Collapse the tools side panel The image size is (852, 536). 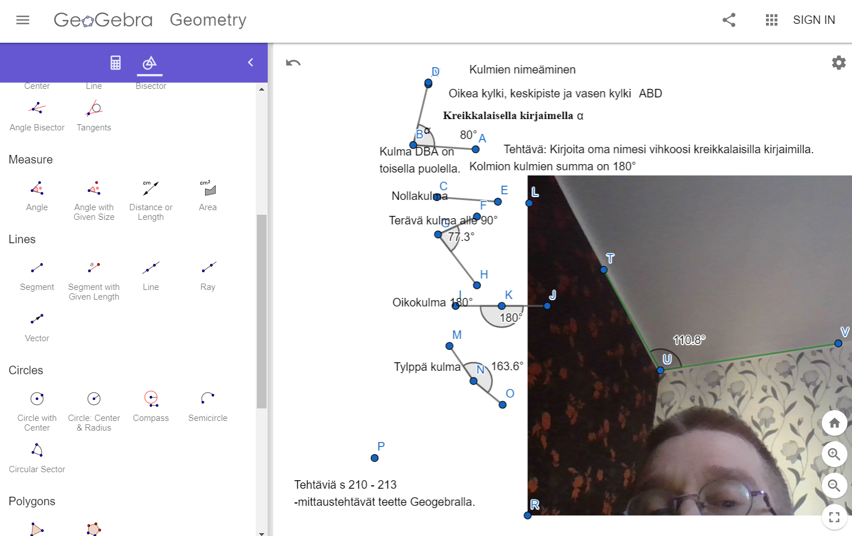[251, 63]
